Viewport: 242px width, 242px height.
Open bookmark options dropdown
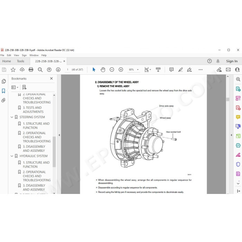tap(15, 87)
